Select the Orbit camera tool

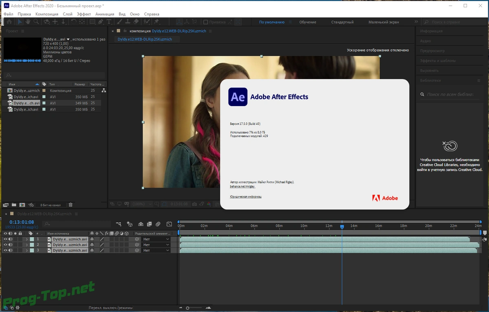(x=46, y=22)
